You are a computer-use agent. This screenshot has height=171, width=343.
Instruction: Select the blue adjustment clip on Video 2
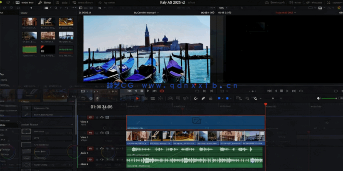(x=196, y=123)
